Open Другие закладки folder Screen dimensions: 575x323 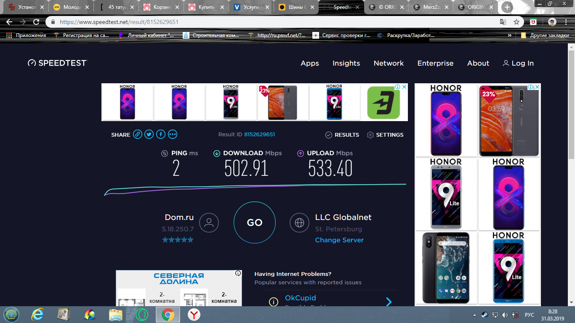pyautogui.click(x=545, y=35)
